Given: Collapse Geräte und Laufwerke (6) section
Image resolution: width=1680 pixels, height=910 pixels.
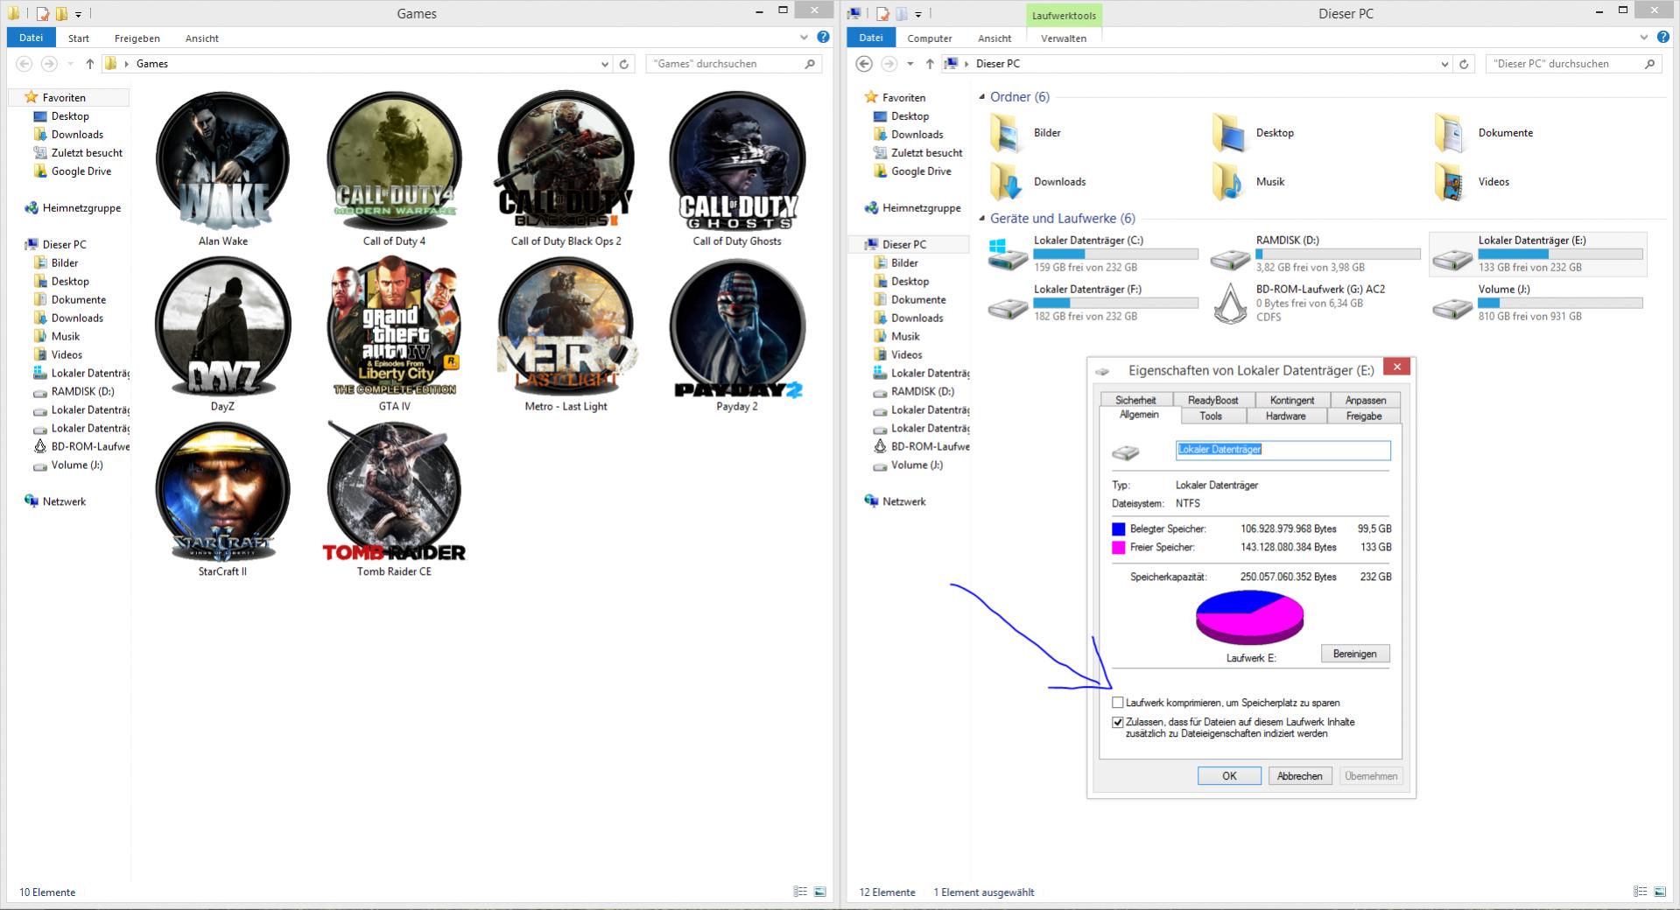Looking at the screenshot, I should tap(982, 219).
